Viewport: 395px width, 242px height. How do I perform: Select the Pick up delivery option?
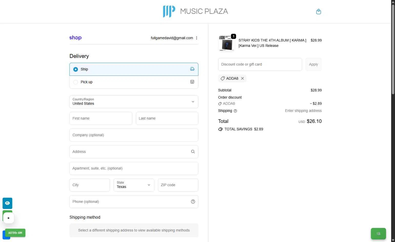[134, 82]
